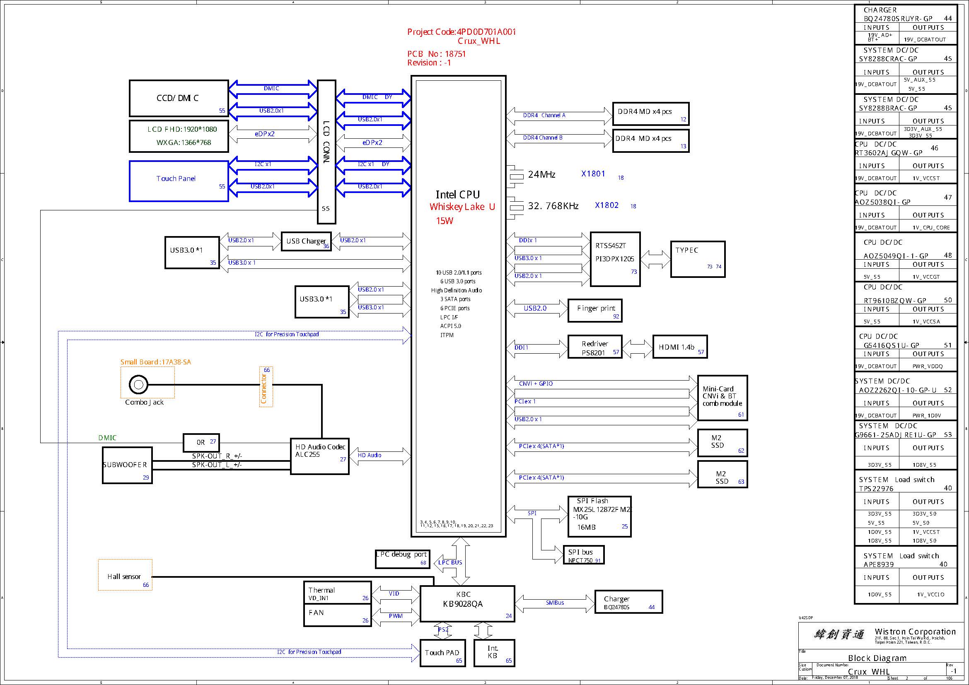Click 'BQ24780SRUYR-GP' in the power table
Image resolution: width=969 pixels, height=685 pixels.
898,19
